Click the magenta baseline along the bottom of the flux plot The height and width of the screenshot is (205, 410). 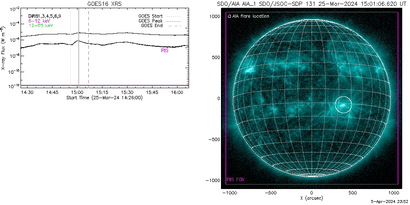coord(105,85)
